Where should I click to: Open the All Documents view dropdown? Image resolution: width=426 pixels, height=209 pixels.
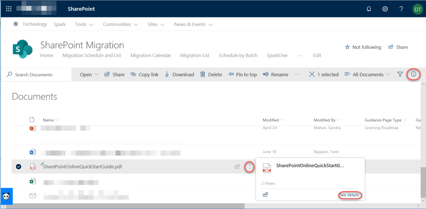click(x=367, y=75)
